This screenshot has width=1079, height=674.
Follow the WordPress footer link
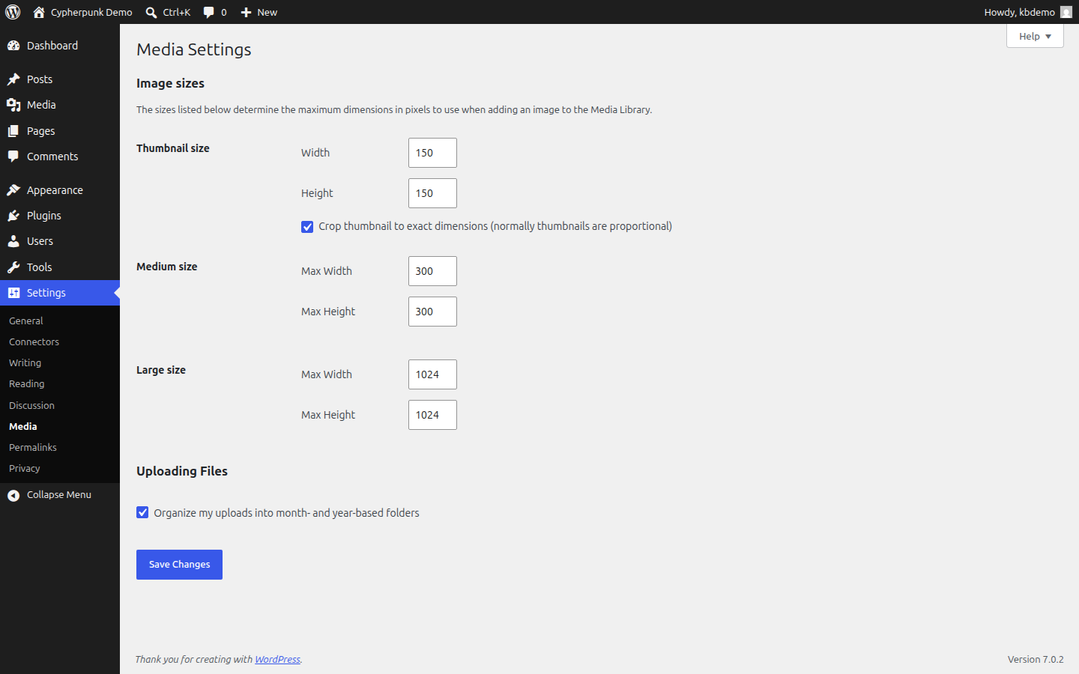point(277,660)
